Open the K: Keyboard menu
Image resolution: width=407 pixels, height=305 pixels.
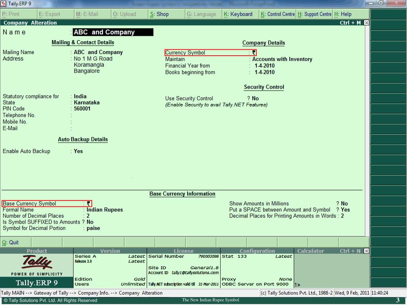(x=240, y=14)
